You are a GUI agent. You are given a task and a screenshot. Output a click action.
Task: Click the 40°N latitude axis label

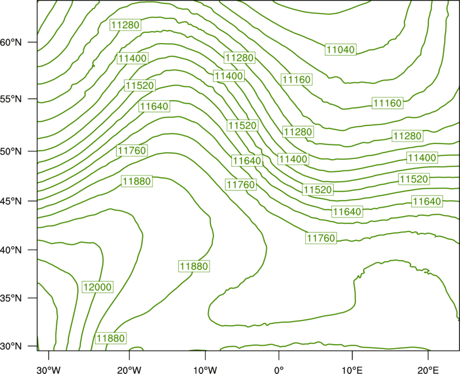point(10,250)
